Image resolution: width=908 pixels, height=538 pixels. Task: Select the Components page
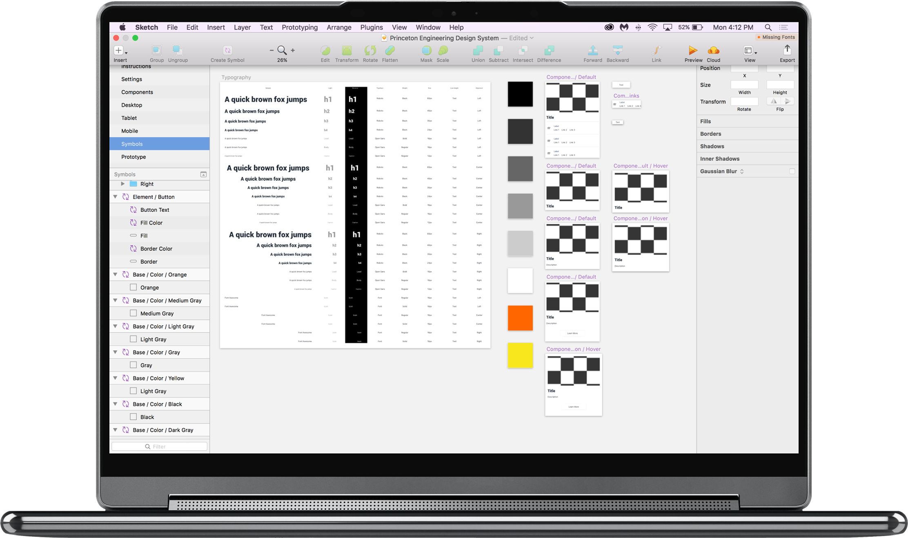pos(160,92)
